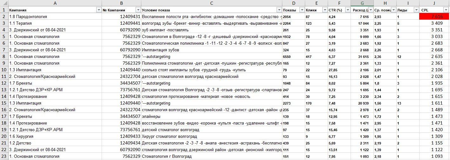Click the red CPL cell showing 7 616

[x=434, y=17]
